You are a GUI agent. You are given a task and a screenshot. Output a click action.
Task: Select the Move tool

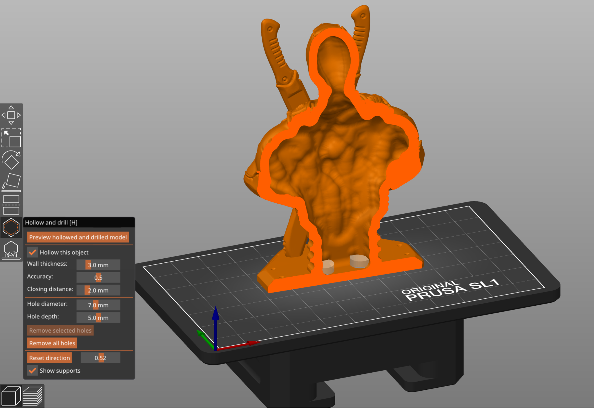point(12,115)
